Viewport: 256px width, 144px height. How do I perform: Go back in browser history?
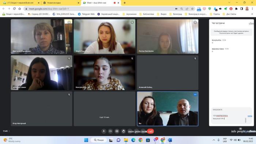click(x=4, y=9)
